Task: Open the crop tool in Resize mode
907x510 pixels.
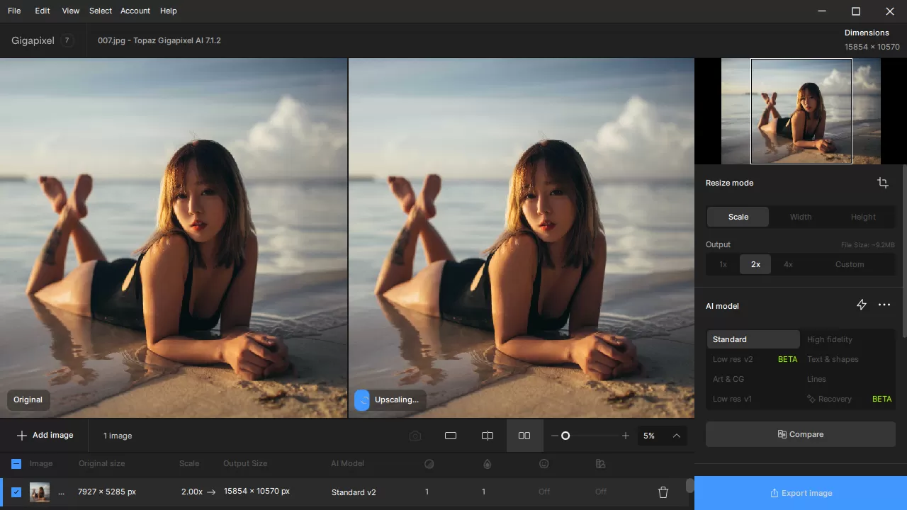Action: point(883,183)
